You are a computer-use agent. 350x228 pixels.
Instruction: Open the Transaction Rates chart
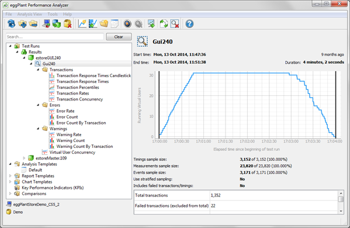click(73, 94)
